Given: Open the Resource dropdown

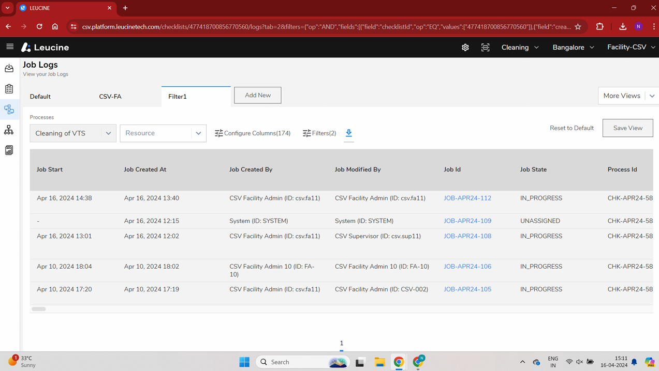Looking at the screenshot, I should click(163, 133).
